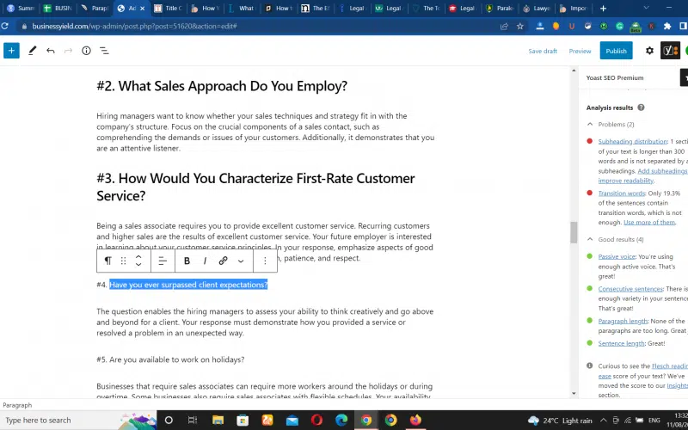Screen dimensions: 688x430
Task: Open the editor Settings gear
Action: pos(649,51)
